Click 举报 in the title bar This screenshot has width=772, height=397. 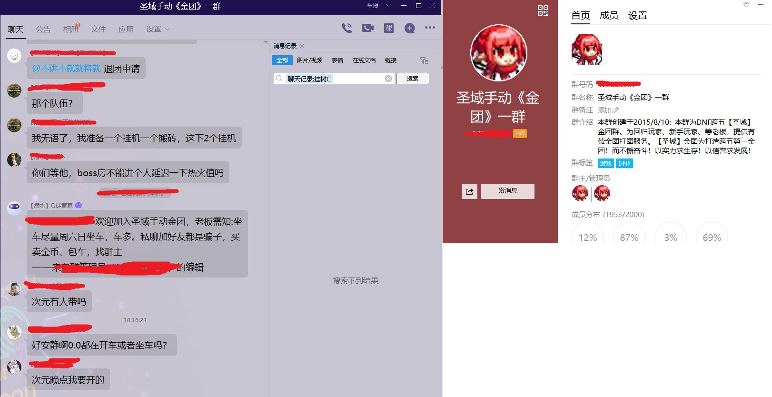(x=373, y=6)
